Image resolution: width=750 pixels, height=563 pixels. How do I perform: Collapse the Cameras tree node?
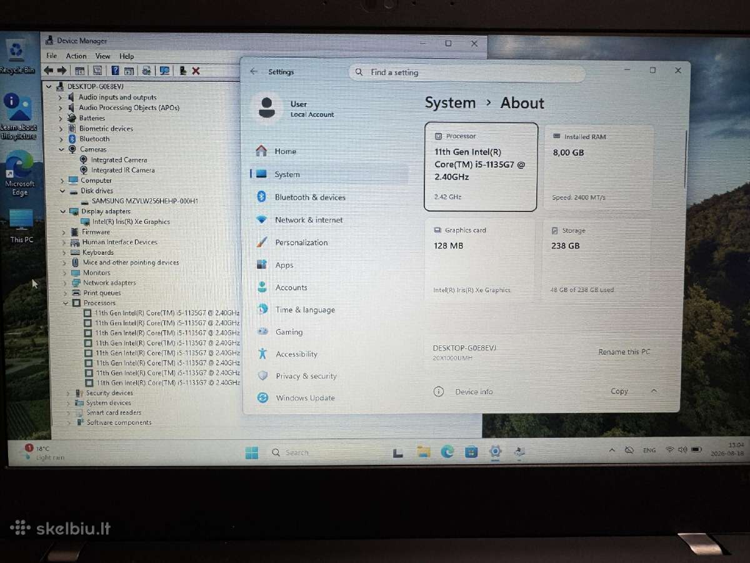pyautogui.click(x=62, y=150)
